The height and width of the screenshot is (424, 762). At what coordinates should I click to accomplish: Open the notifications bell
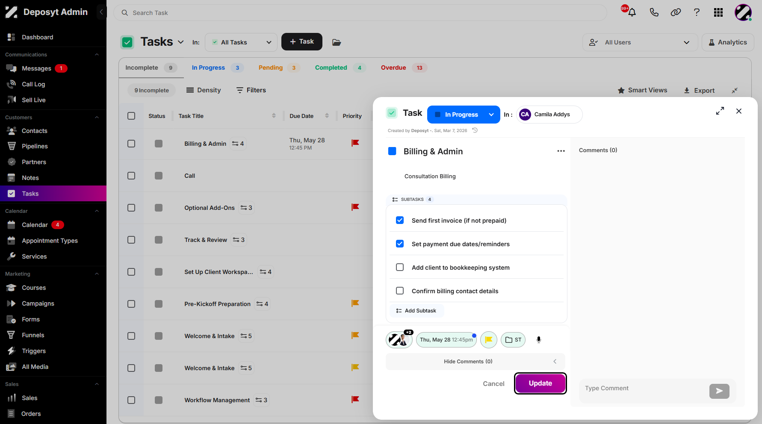click(632, 12)
